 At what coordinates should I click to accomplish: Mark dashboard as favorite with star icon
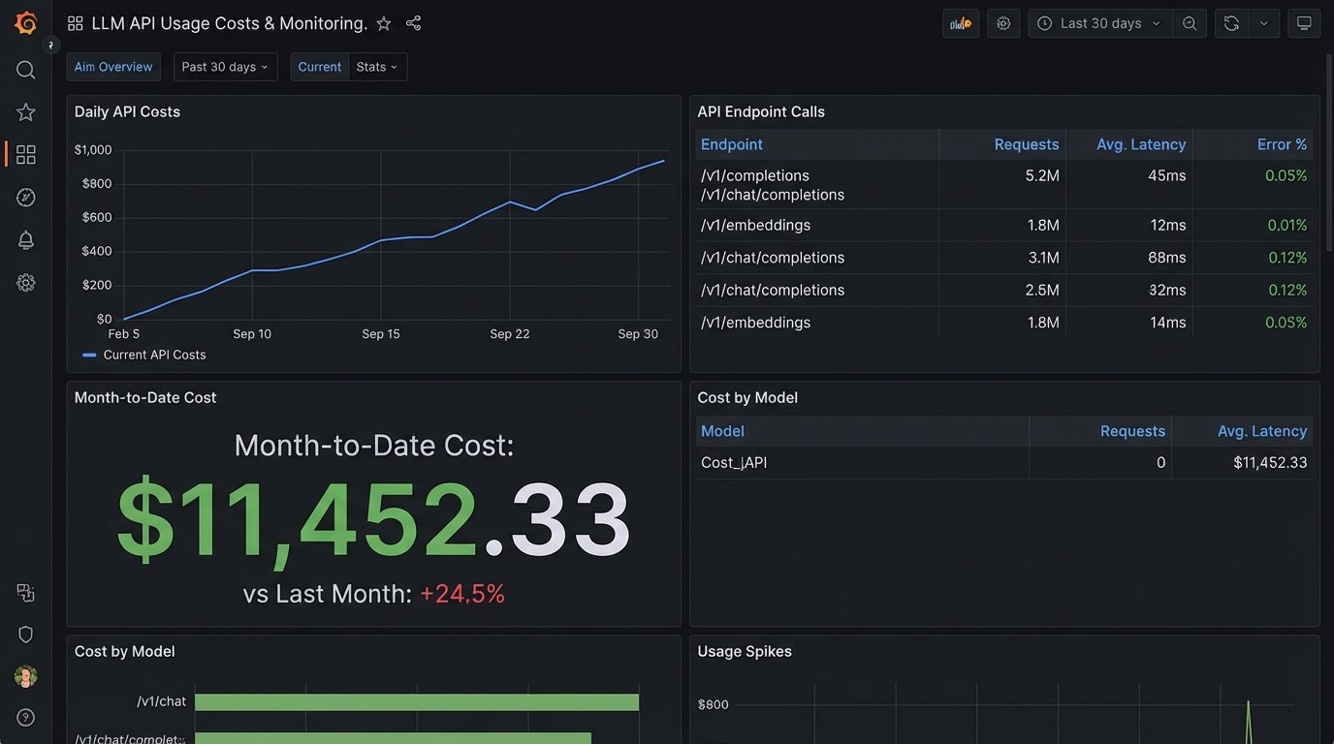pos(384,23)
